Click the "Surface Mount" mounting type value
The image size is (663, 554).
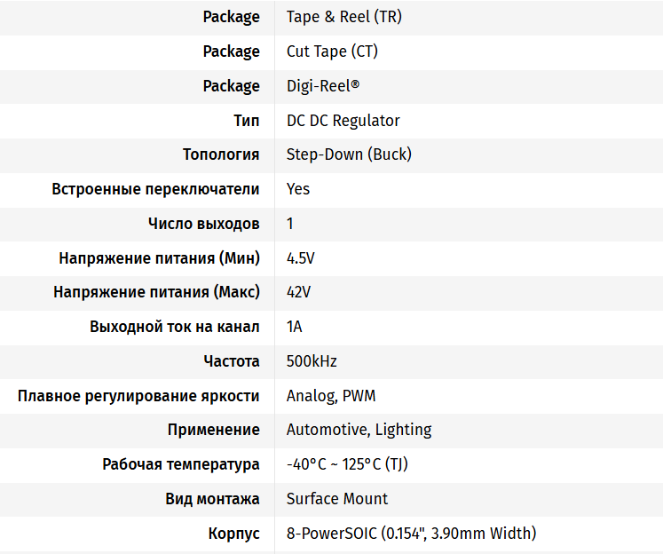[337, 499]
